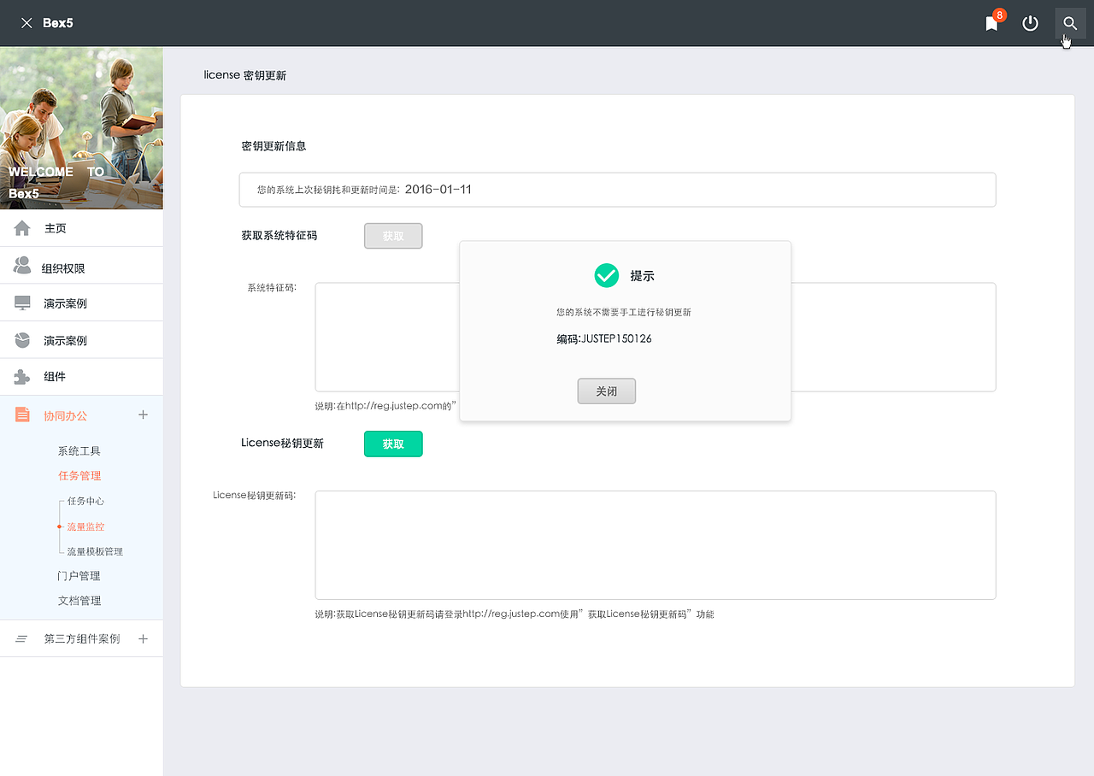The height and width of the screenshot is (776, 1094).
Task: Click the License秘钥更新码 text area
Action: click(656, 545)
